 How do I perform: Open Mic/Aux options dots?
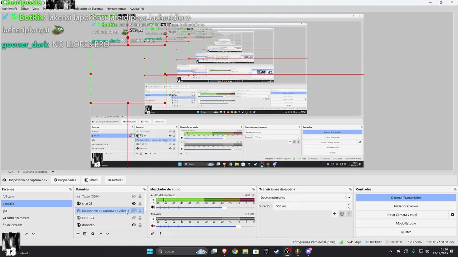(153, 220)
